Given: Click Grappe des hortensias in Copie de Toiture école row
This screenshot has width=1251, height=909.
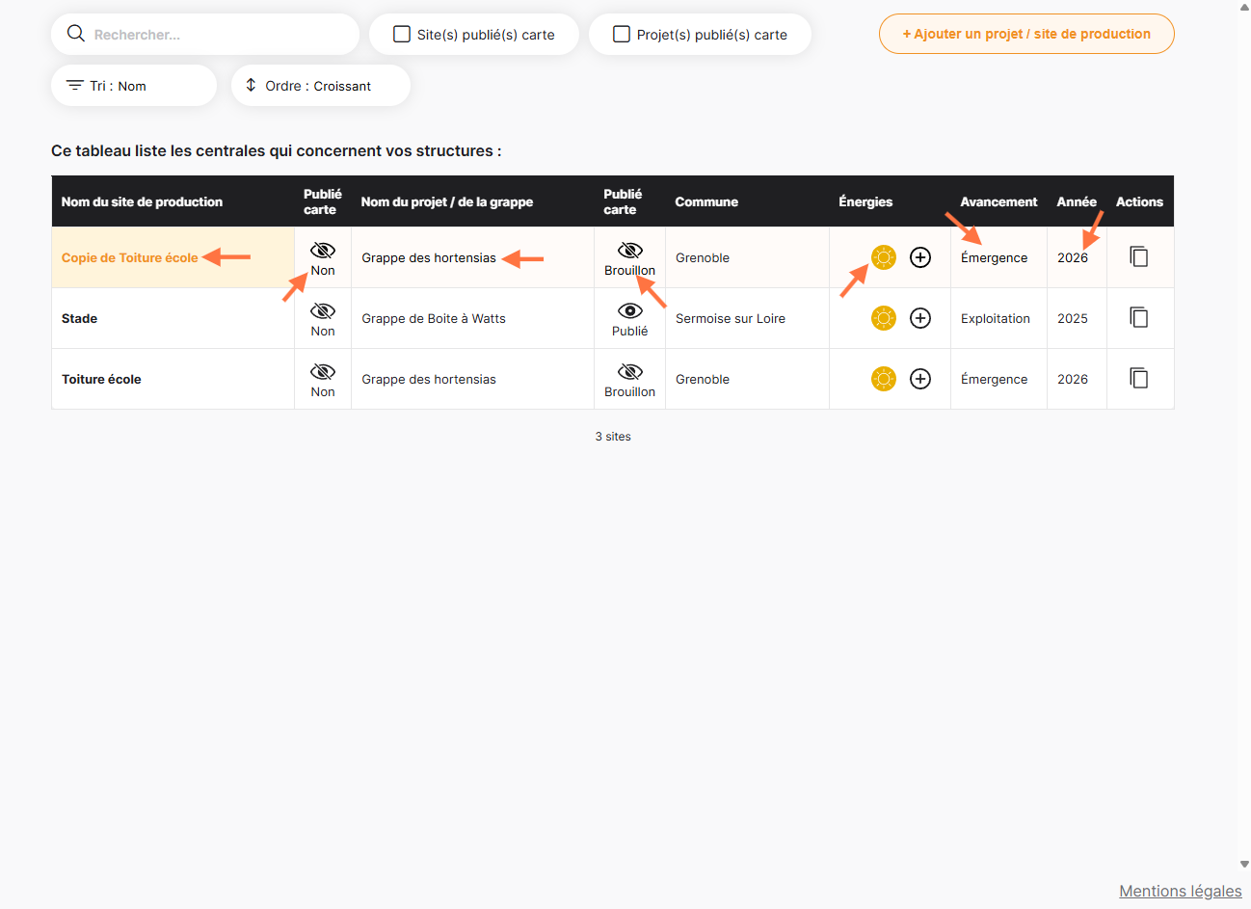Looking at the screenshot, I should coord(429,257).
